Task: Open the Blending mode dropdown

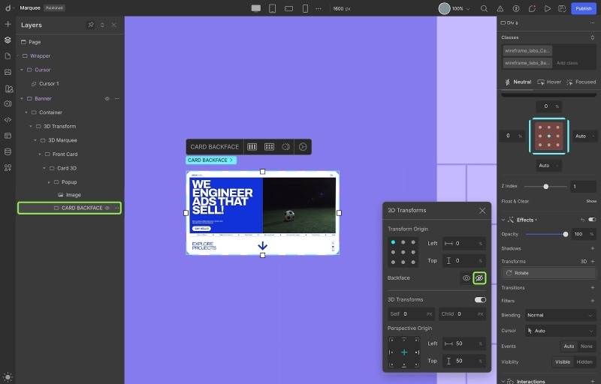Action: pos(560,315)
